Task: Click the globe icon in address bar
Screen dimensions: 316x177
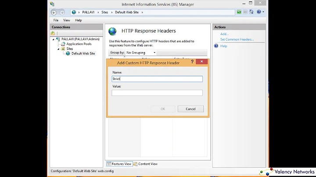Action: click(74, 12)
